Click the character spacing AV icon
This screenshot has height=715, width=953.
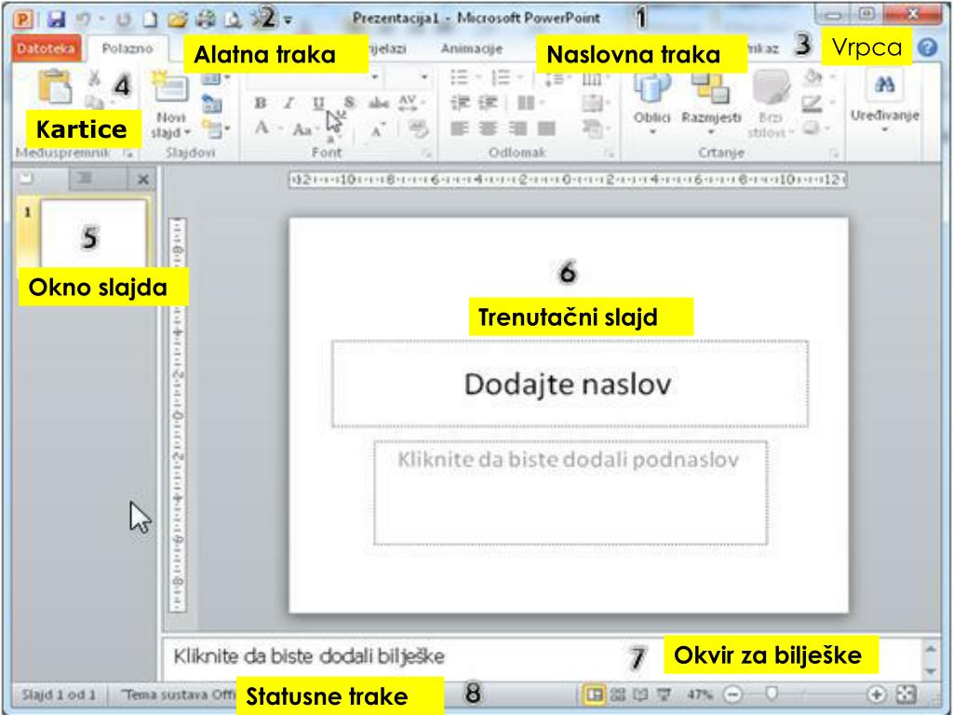click(x=408, y=102)
